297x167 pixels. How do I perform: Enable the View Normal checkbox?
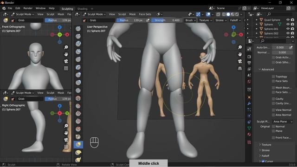[x=273, y=110]
